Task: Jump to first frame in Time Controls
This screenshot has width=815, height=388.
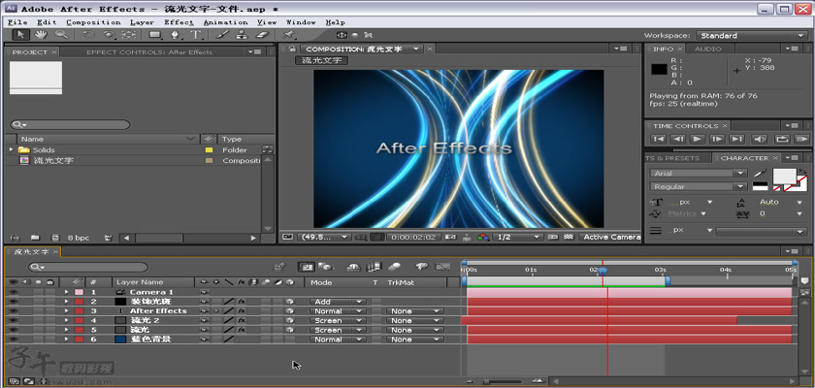Action: point(658,140)
